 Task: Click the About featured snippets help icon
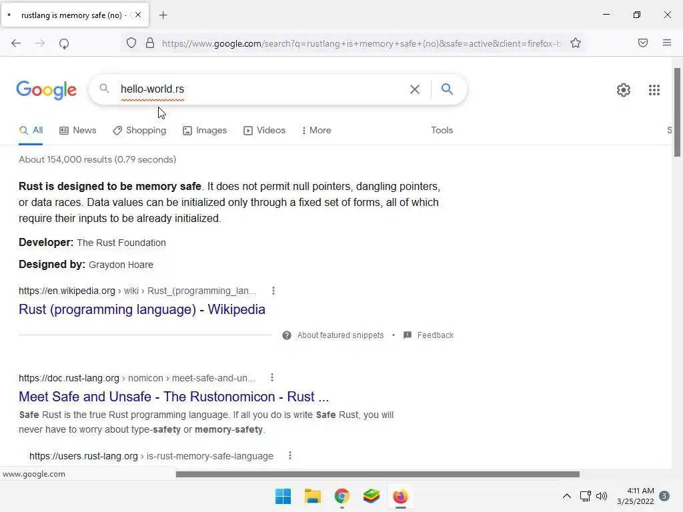coord(287,335)
